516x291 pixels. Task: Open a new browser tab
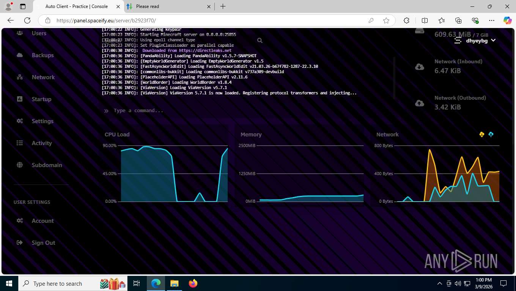point(223,6)
